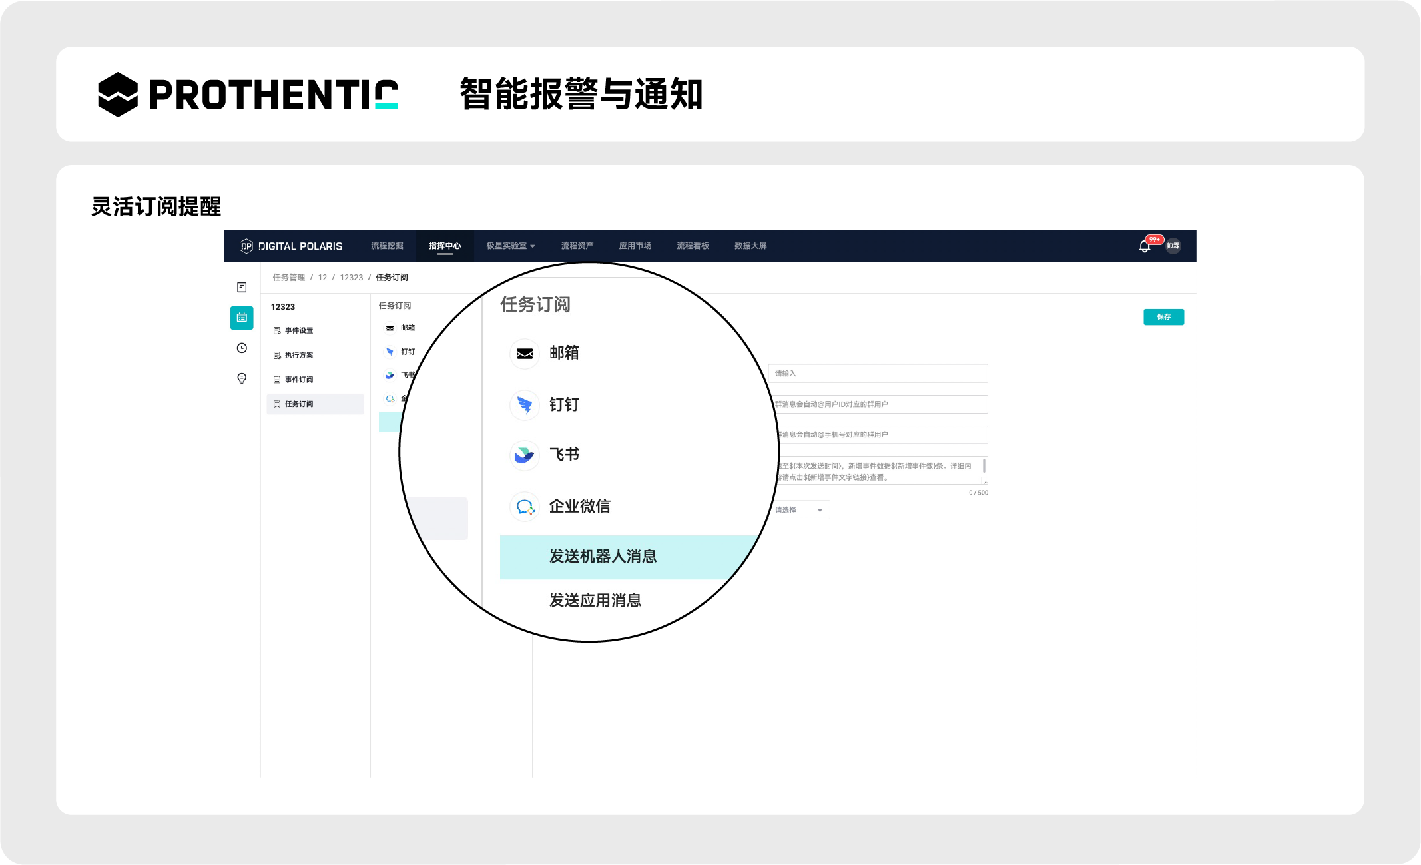Viewport: 1421px width, 865px height.
Task: Open 事件设置 in left menu
Action: tap(298, 331)
